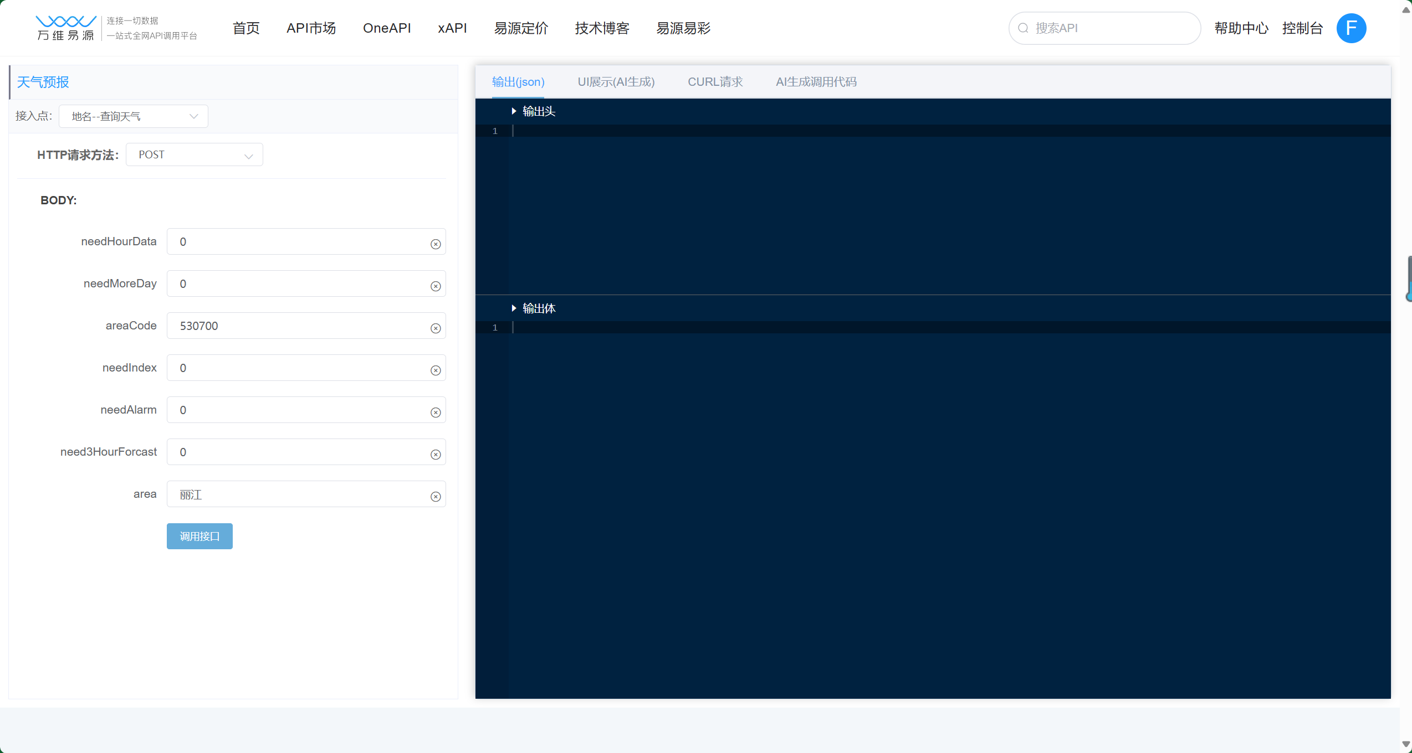1412x753 pixels.
Task: Clear the needAlarm field with its X icon
Action: pos(436,412)
